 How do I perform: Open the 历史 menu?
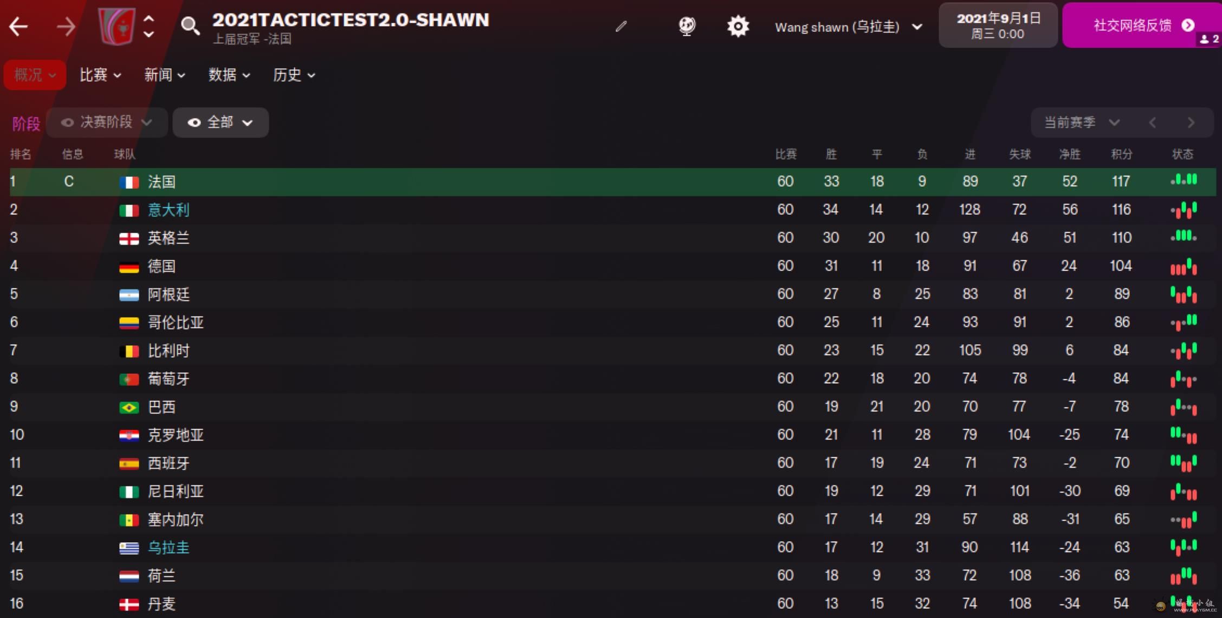click(294, 75)
